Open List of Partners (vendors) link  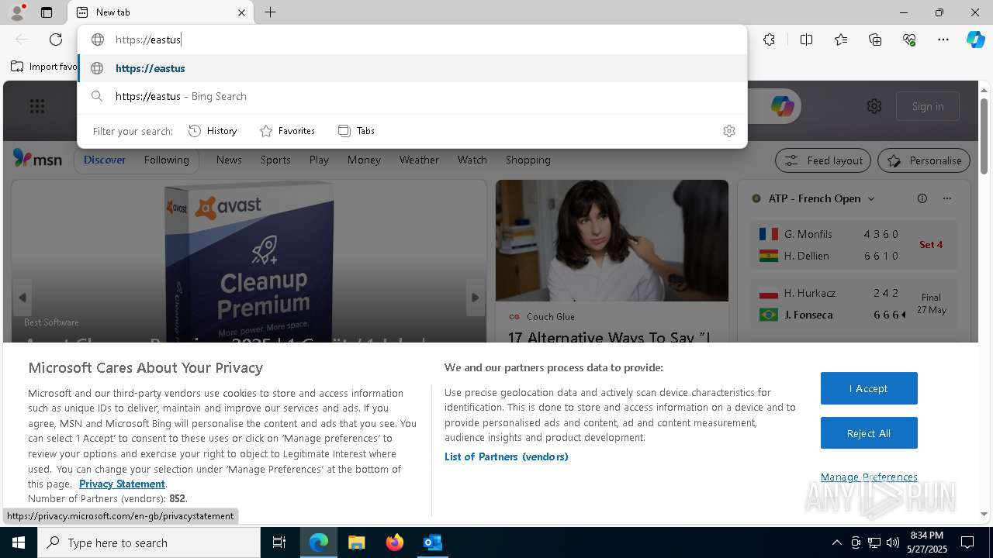pyautogui.click(x=507, y=456)
